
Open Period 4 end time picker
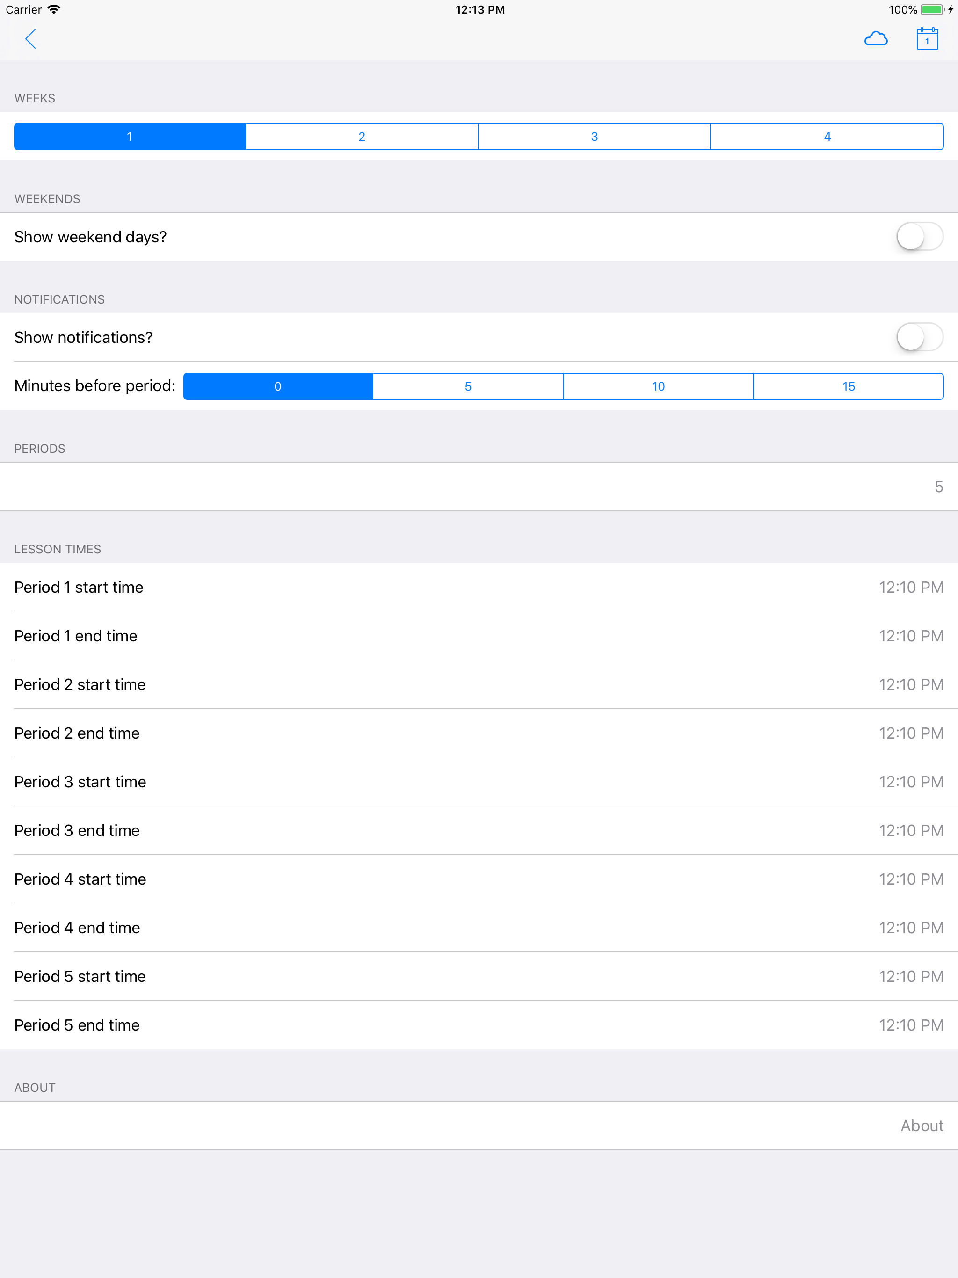pos(479,928)
